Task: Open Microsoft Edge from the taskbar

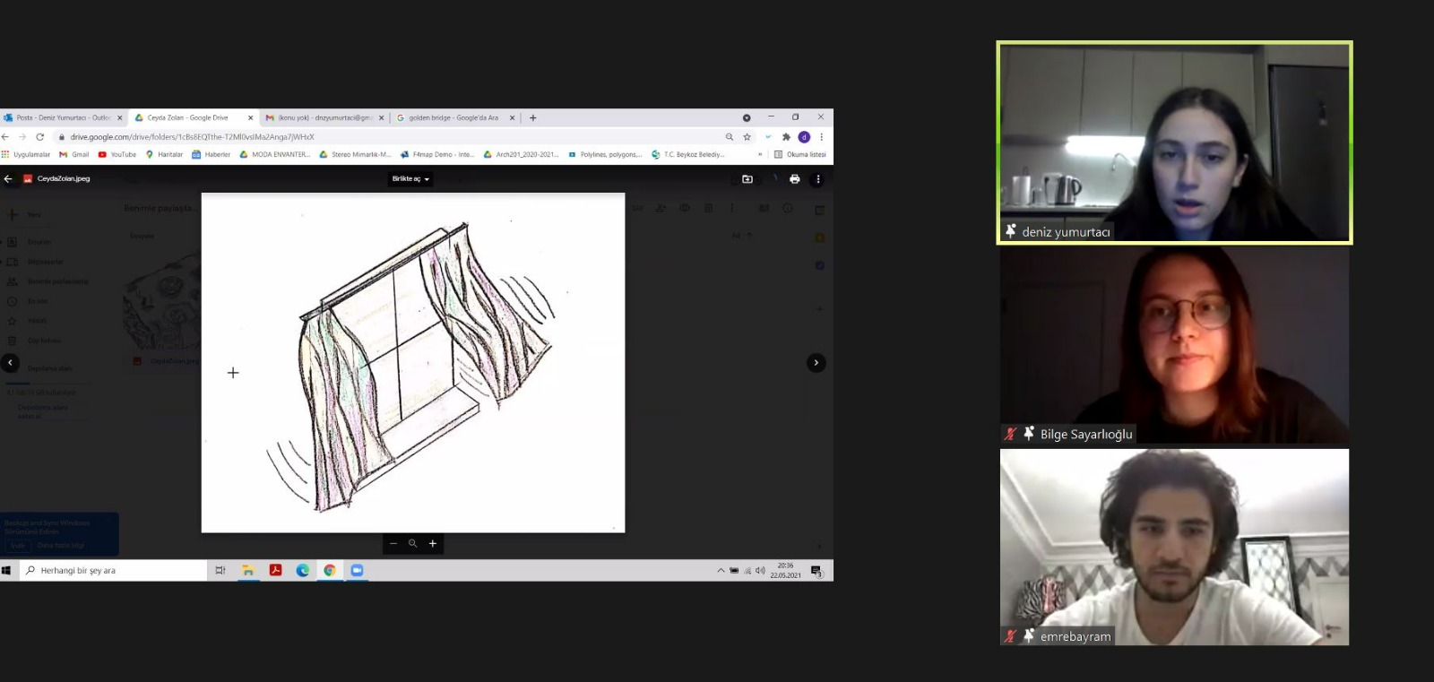Action: pos(303,570)
